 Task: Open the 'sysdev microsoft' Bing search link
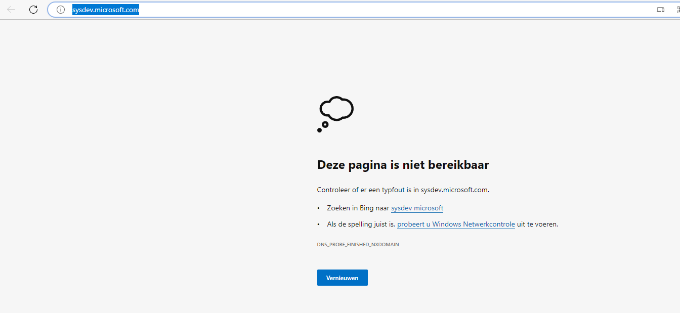pos(417,208)
